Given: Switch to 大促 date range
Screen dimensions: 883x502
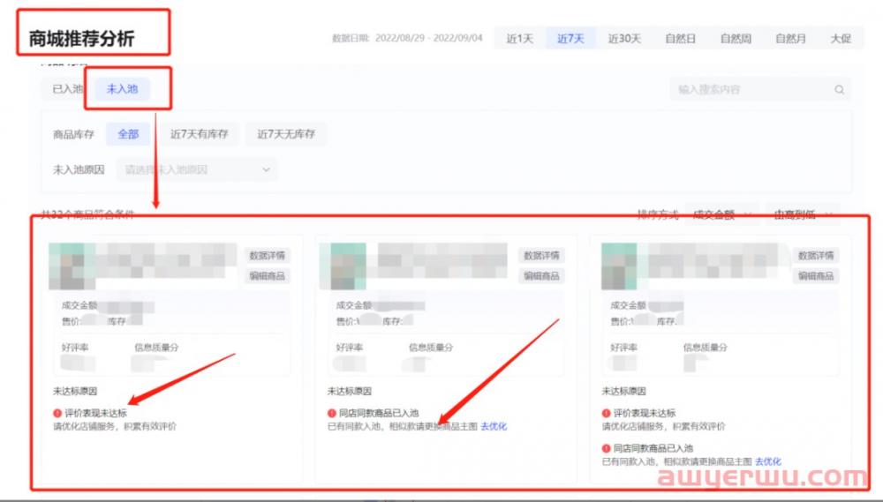Looking at the screenshot, I should [841, 39].
